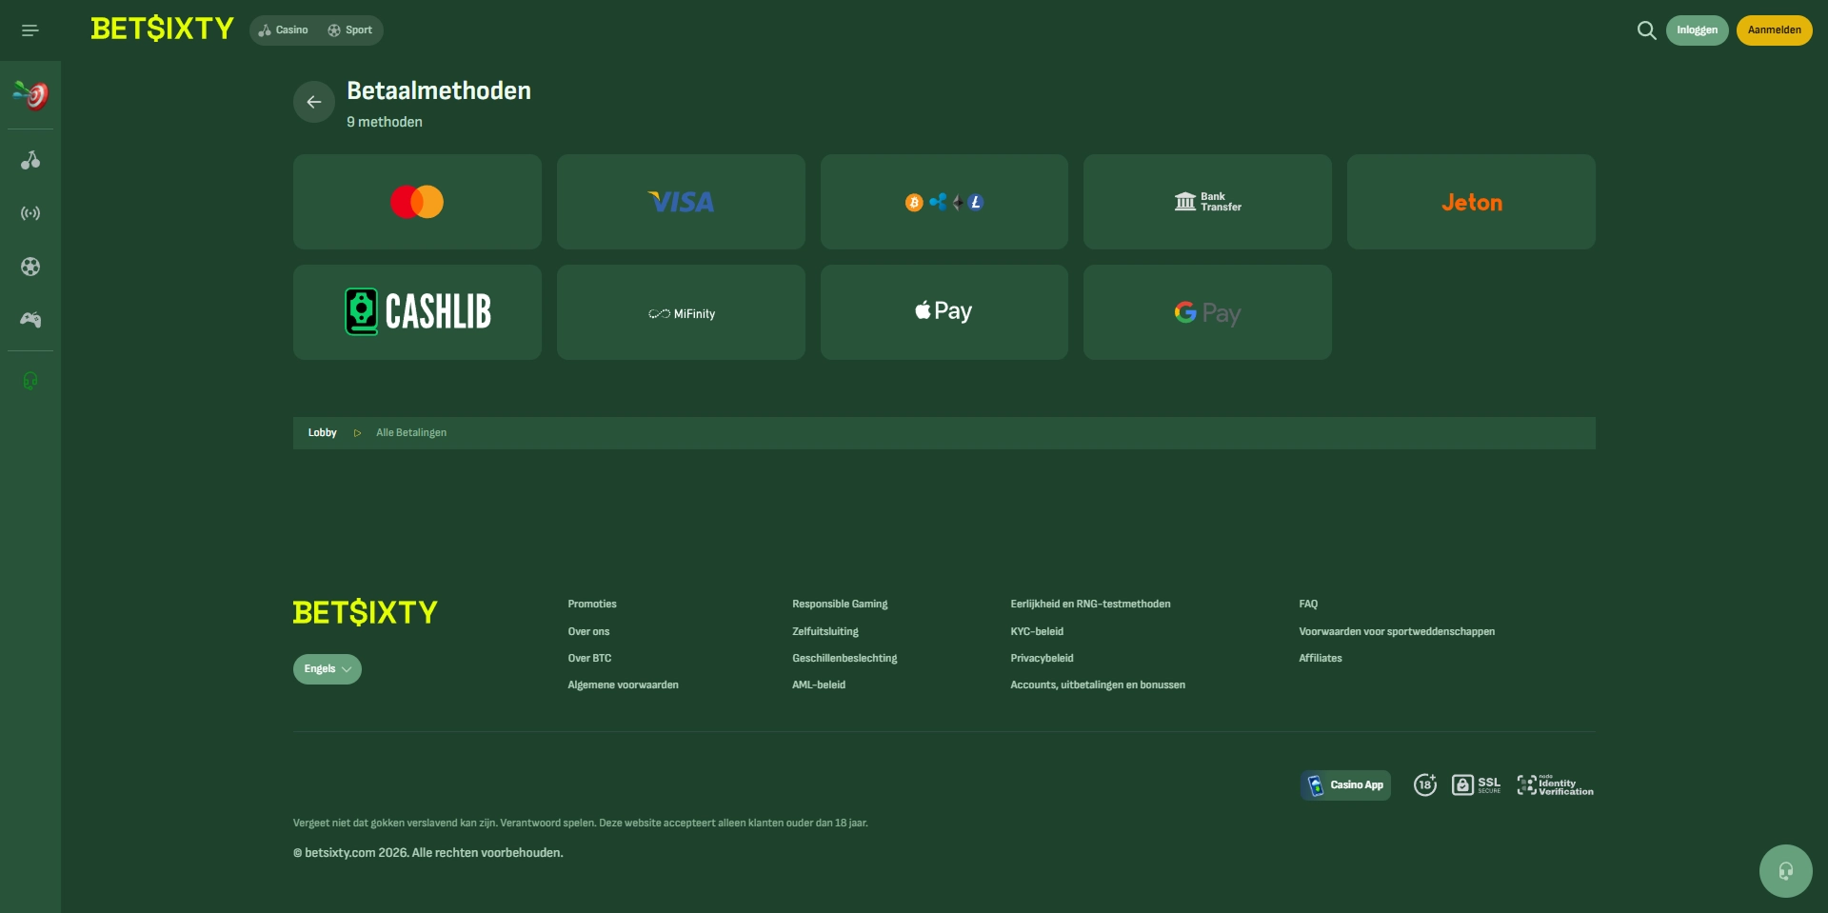Open Accounts, uitbetalingen en bonussen link
Viewport: 1828px width, 913px height.
pyautogui.click(x=1098, y=685)
